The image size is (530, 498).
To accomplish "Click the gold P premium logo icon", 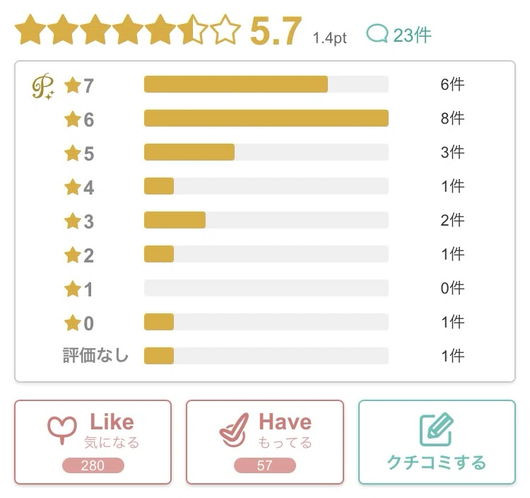I will [x=43, y=86].
